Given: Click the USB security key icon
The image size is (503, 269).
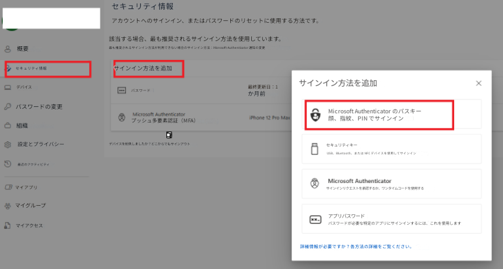Looking at the screenshot, I should [x=314, y=149].
